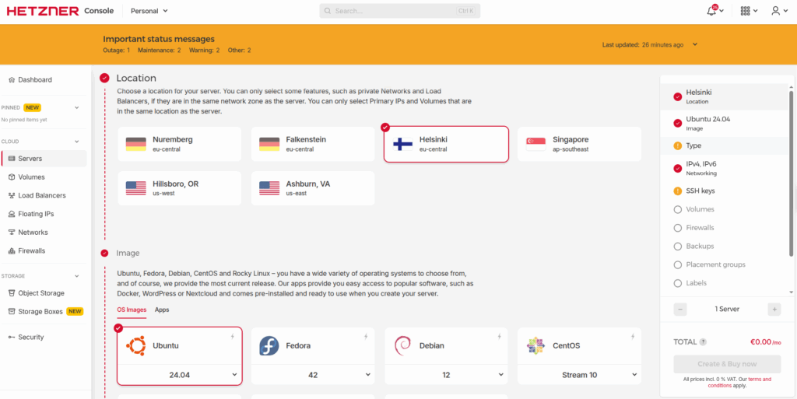This screenshot has width=797, height=399.
Task: Click the Singapore flag icon
Action: pyautogui.click(x=535, y=144)
